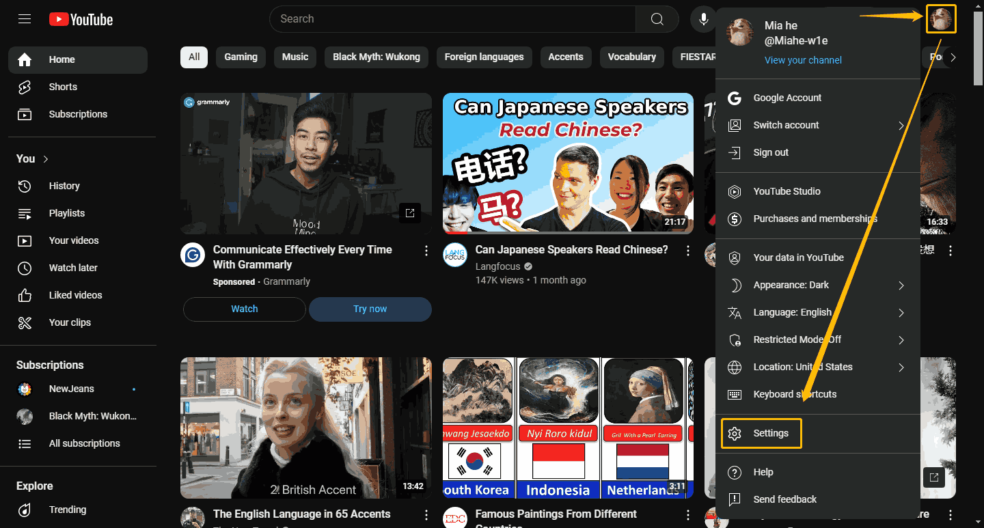
Task: Select Black Myth: Wukong chip
Action: pos(377,57)
